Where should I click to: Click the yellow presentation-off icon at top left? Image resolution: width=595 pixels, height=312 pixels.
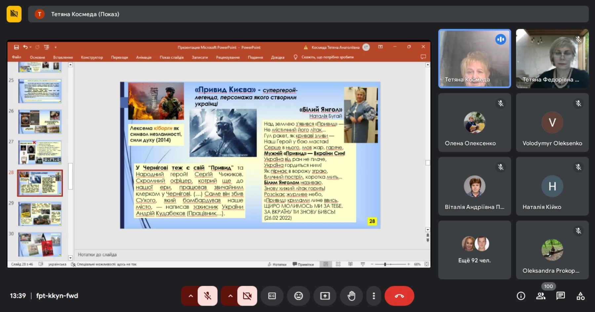point(14,14)
